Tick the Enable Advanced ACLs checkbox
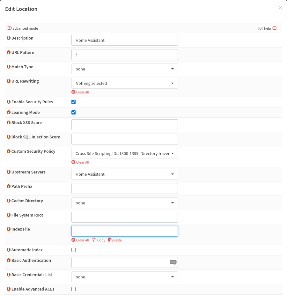 [x=74, y=289]
